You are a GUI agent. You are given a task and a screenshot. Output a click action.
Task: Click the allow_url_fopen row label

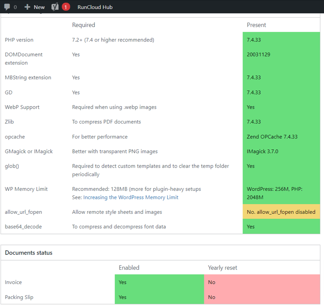click(x=23, y=212)
